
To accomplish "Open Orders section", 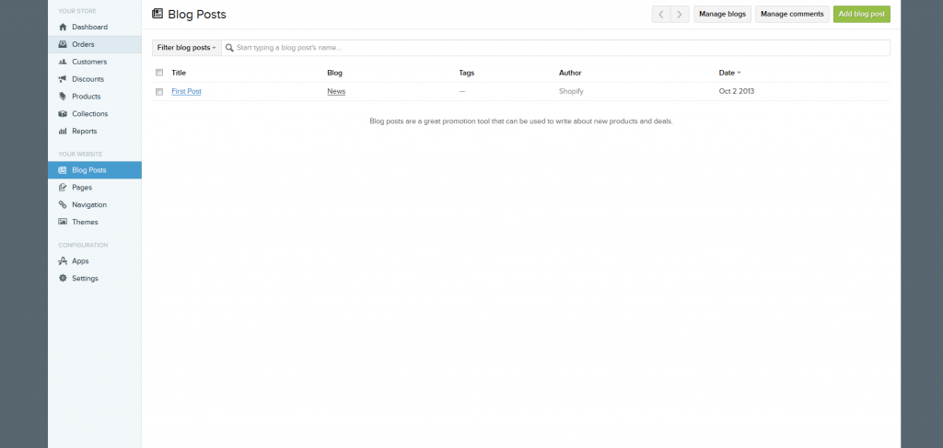I will coord(95,44).
